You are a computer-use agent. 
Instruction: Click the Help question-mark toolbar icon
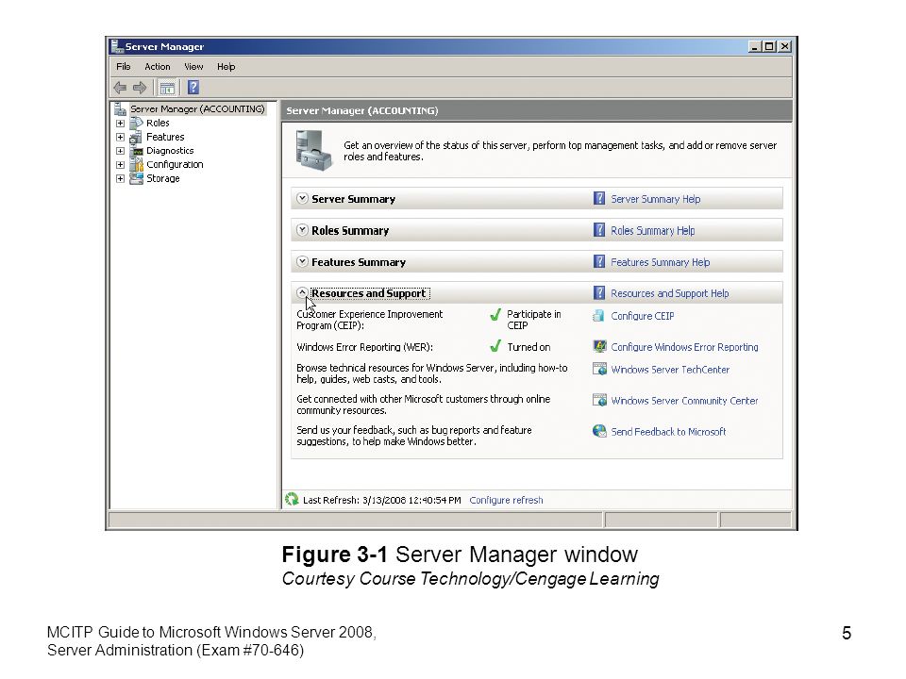[193, 87]
